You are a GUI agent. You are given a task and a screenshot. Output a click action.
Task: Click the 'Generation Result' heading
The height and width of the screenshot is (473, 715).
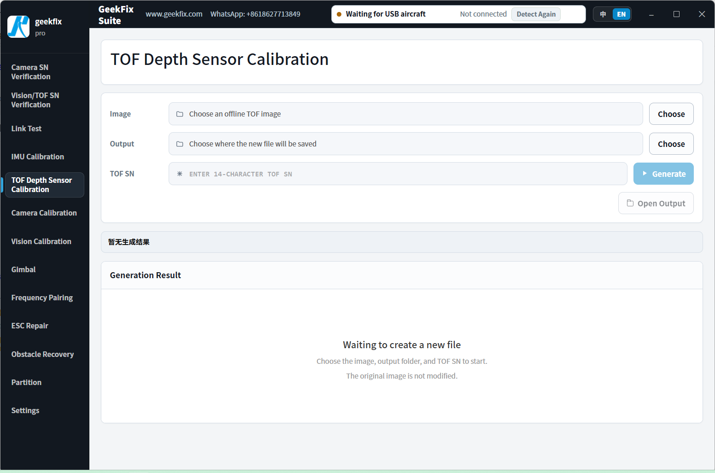145,275
